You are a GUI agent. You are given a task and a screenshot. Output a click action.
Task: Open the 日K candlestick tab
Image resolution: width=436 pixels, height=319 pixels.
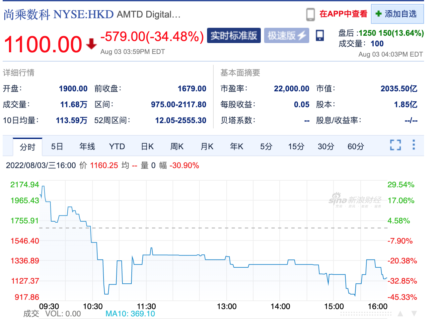[x=147, y=147]
